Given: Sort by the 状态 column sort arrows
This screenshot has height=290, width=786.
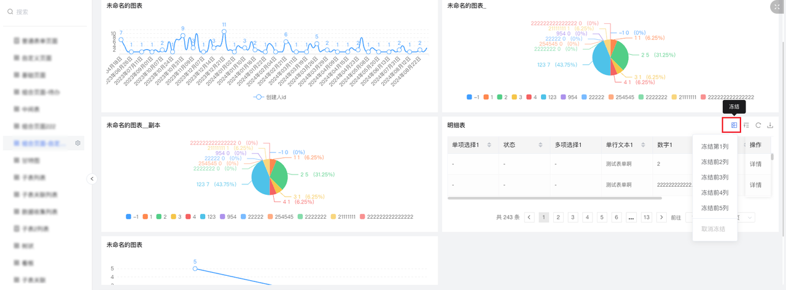Looking at the screenshot, I should pos(540,145).
